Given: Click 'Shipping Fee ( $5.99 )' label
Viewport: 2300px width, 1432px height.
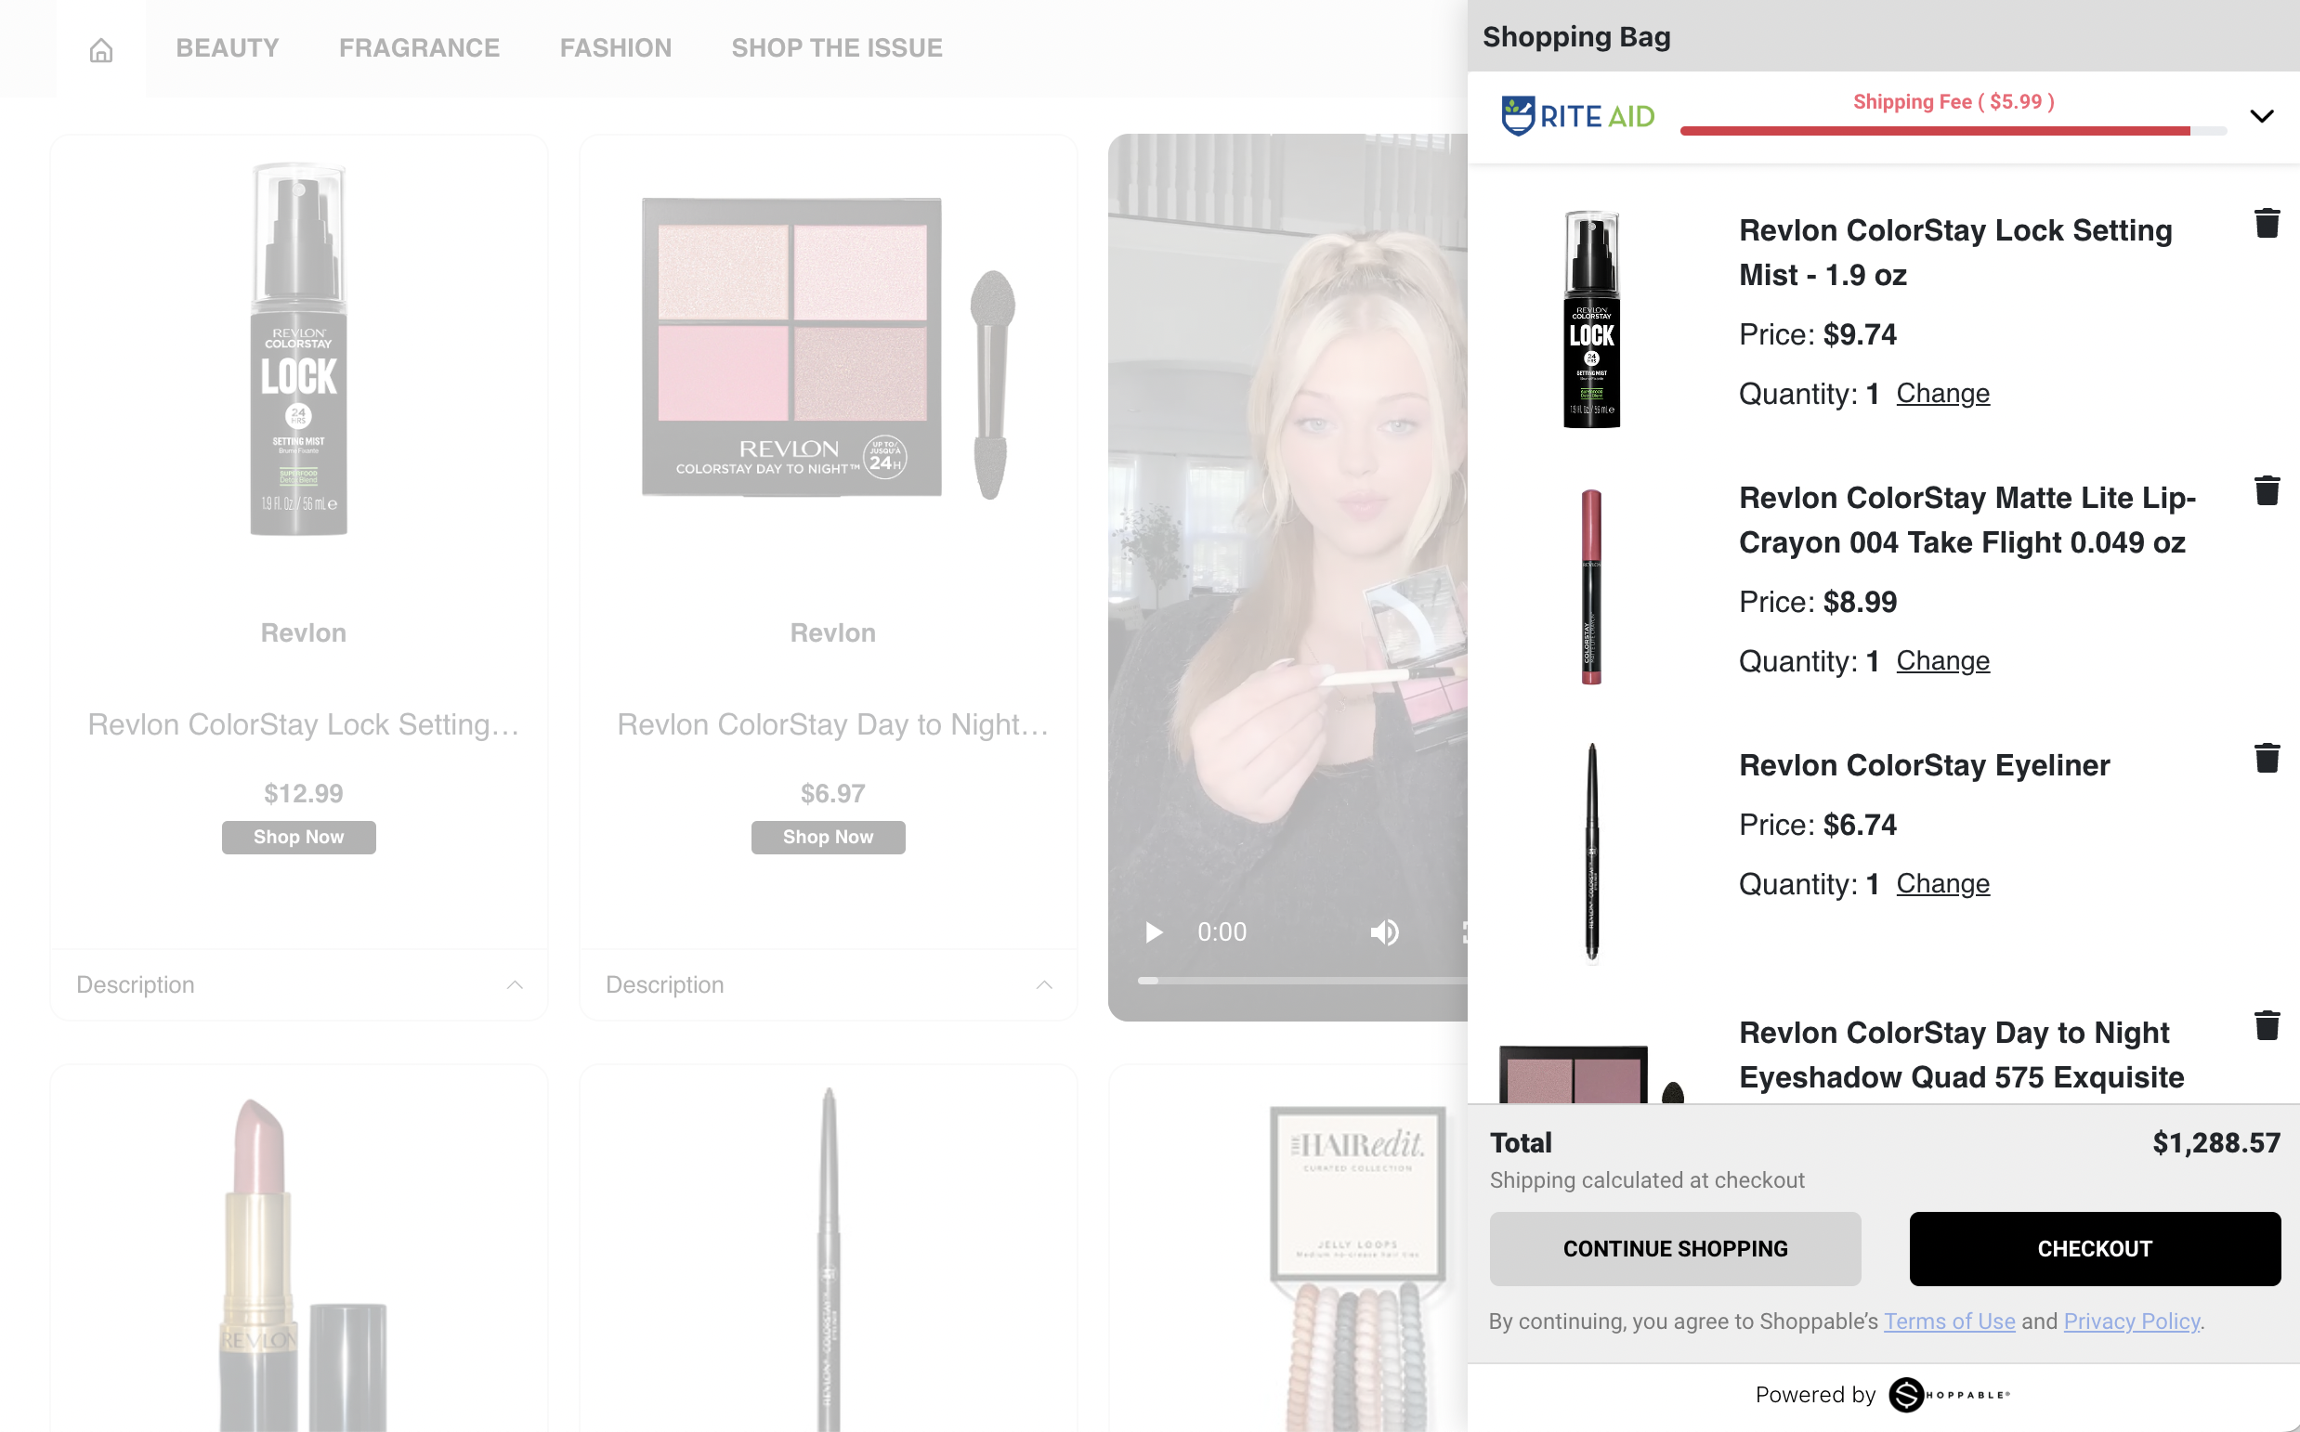Looking at the screenshot, I should (x=1954, y=102).
